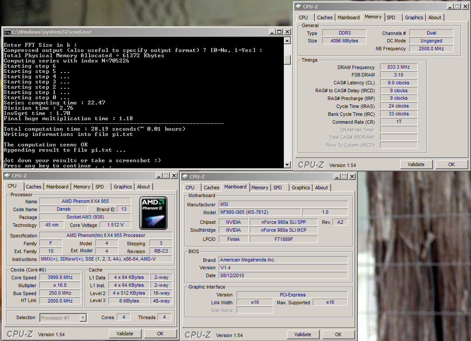
Task: Select Graphics tab in Memory window
Action: 414,18
